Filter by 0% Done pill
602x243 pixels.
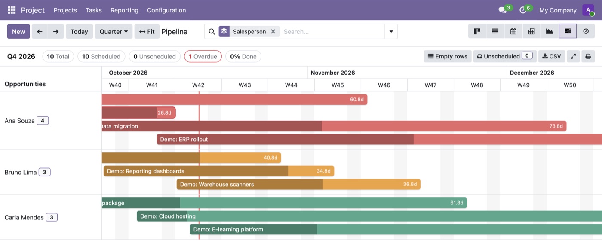coord(243,56)
